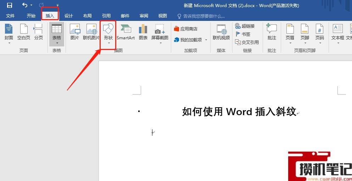Open the 引用 tab
The width and height of the screenshot is (352, 181).
106,16
